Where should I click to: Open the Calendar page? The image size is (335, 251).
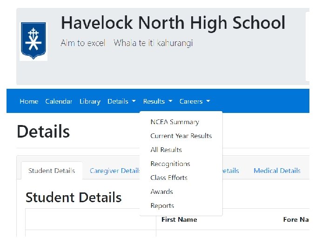point(59,101)
